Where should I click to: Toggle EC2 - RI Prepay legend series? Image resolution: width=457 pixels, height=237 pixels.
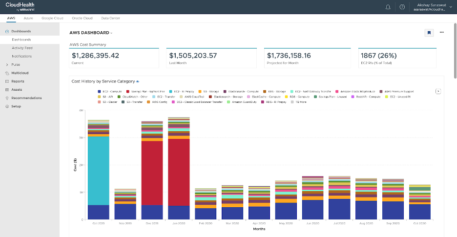click(x=182, y=92)
